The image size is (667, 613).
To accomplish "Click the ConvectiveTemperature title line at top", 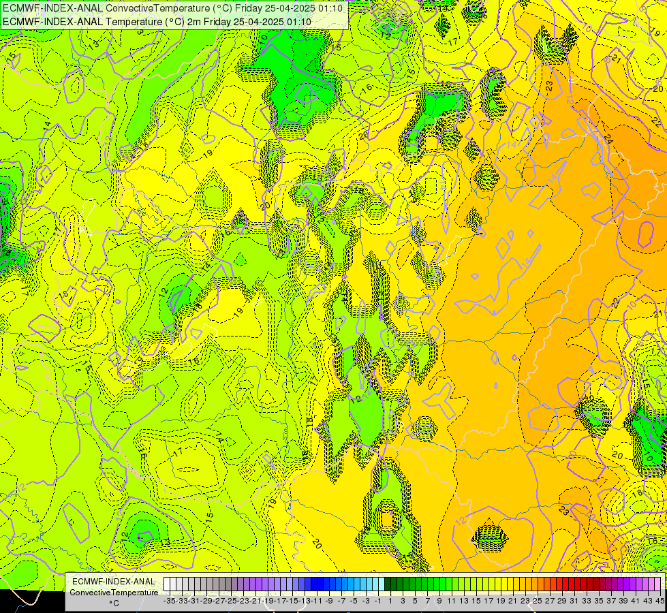I will pyautogui.click(x=174, y=8).
